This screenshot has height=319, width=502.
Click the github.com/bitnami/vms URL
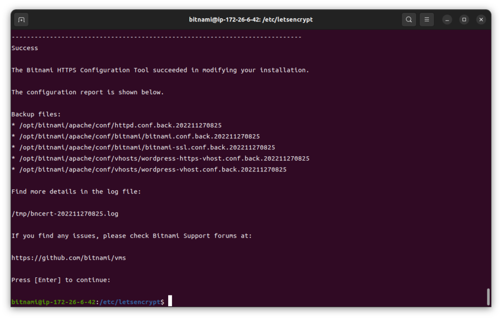(69, 258)
